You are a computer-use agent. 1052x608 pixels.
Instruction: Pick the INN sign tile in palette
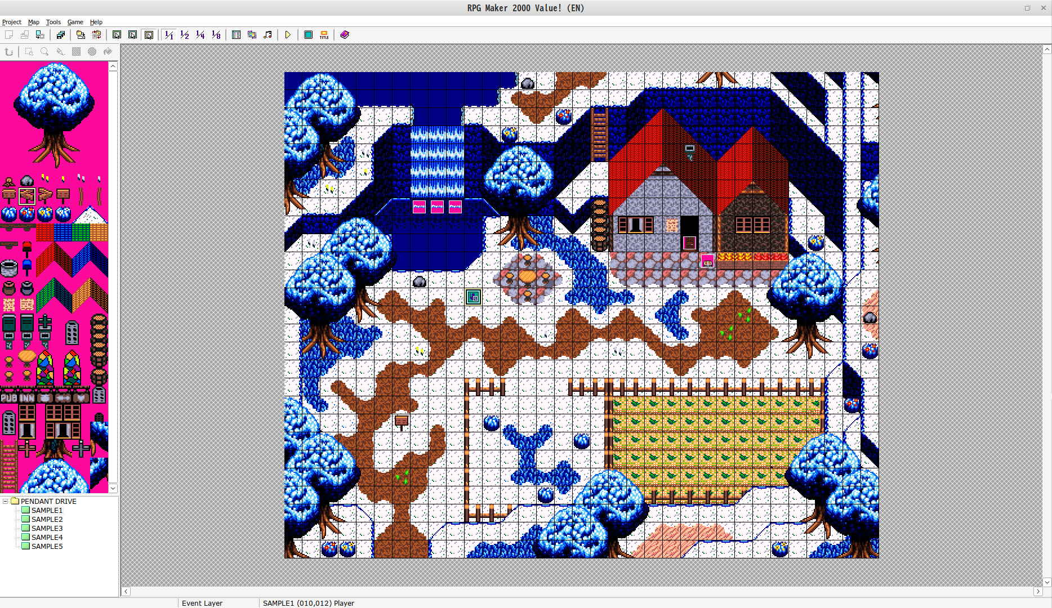(x=27, y=397)
